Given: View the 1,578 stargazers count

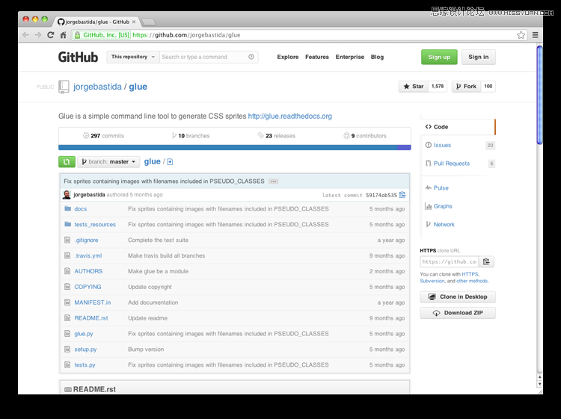Looking at the screenshot, I should (438, 87).
